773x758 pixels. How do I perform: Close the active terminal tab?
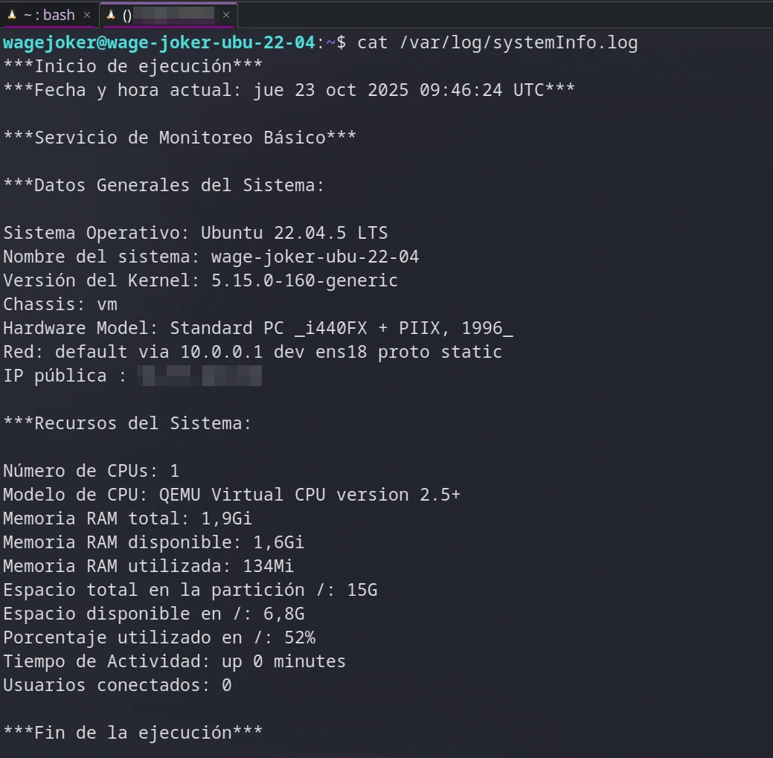pyautogui.click(x=227, y=15)
